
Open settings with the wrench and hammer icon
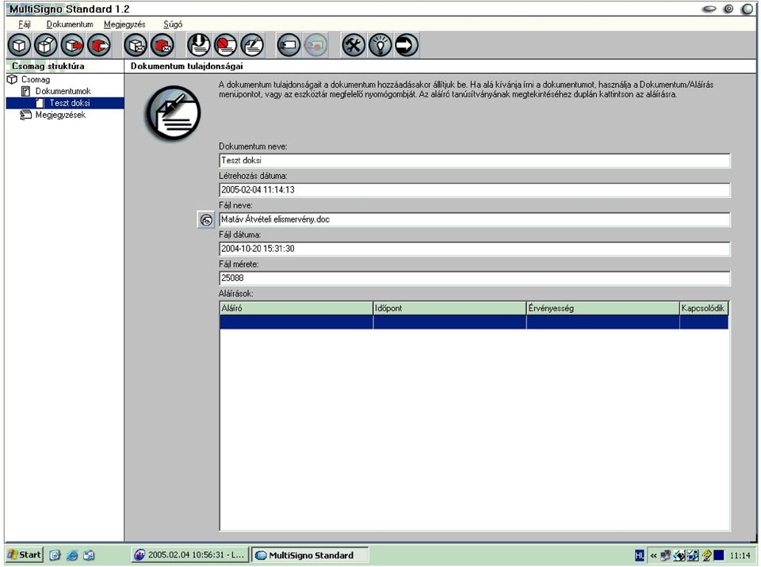point(354,45)
